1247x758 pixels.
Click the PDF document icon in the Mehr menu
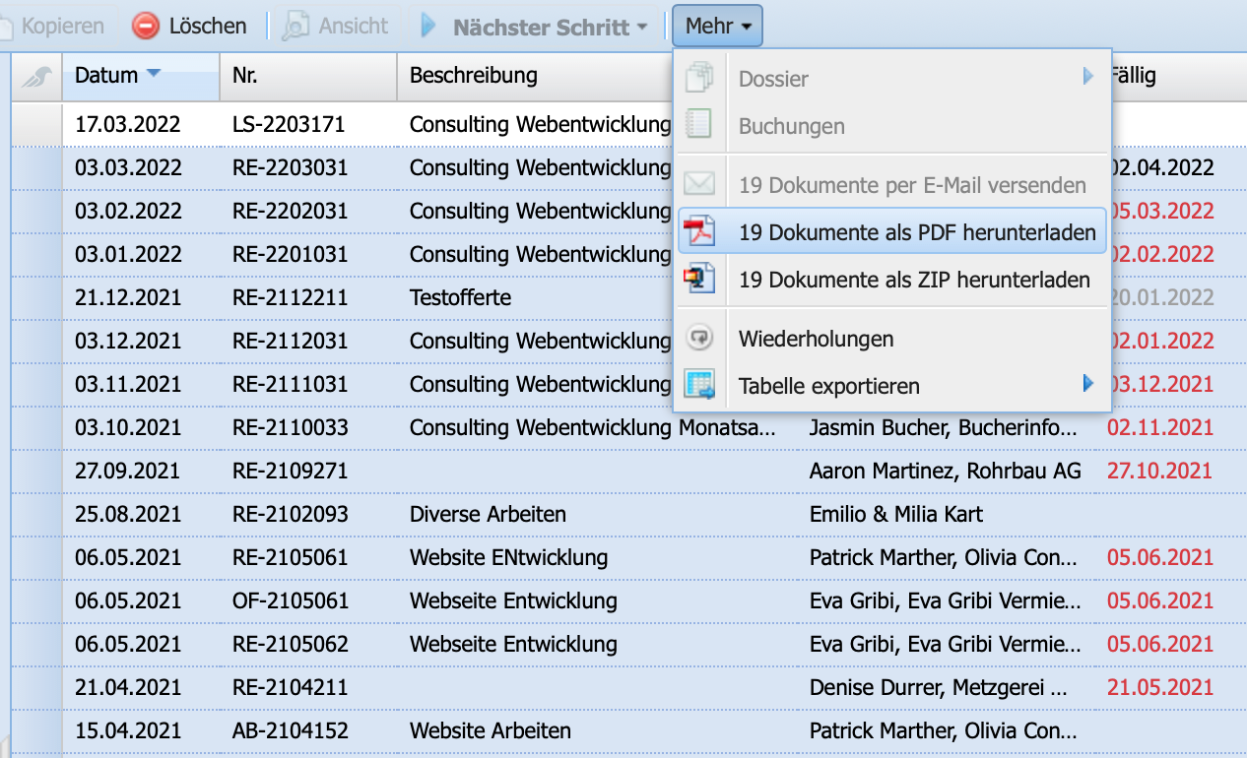(701, 230)
